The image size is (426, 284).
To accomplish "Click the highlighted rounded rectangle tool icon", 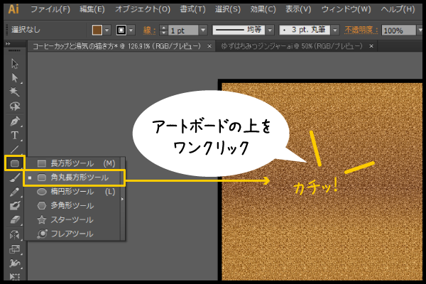I will [14, 163].
